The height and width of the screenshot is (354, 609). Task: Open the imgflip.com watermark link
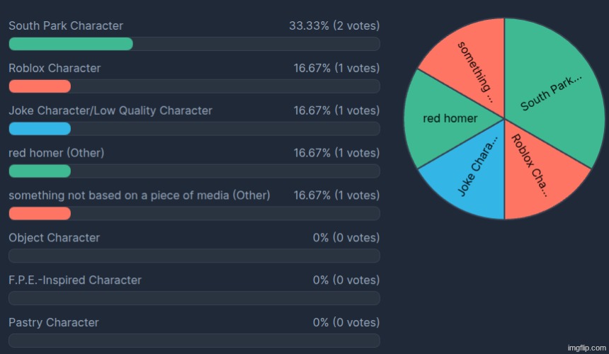pos(586,348)
